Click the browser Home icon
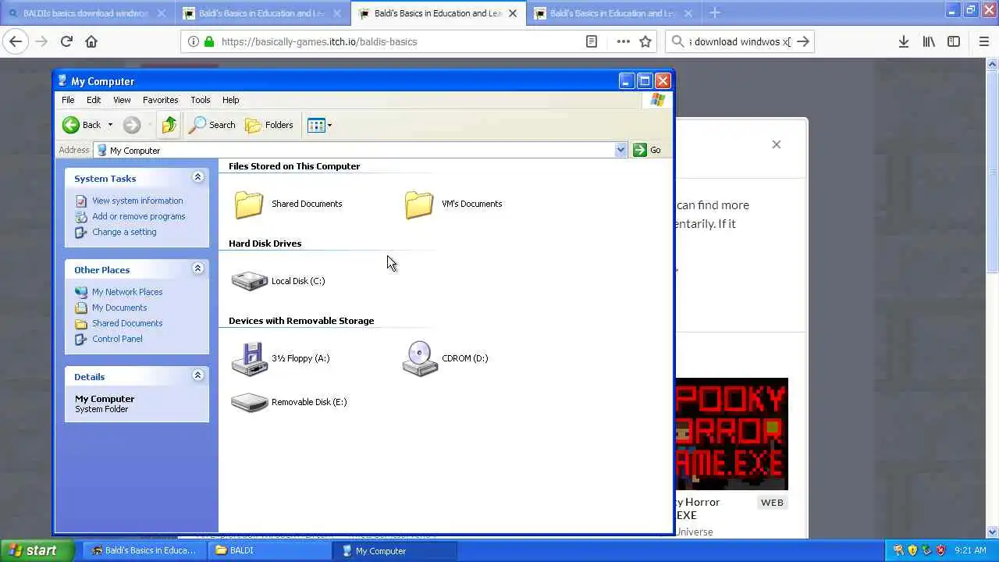The height and width of the screenshot is (562, 999). pyautogui.click(x=91, y=41)
